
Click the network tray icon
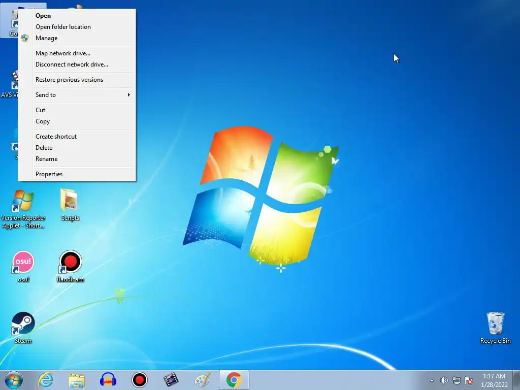(x=457, y=380)
